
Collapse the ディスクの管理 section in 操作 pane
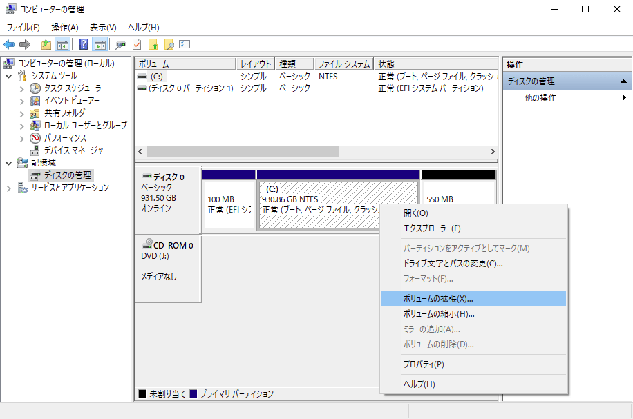coord(623,81)
